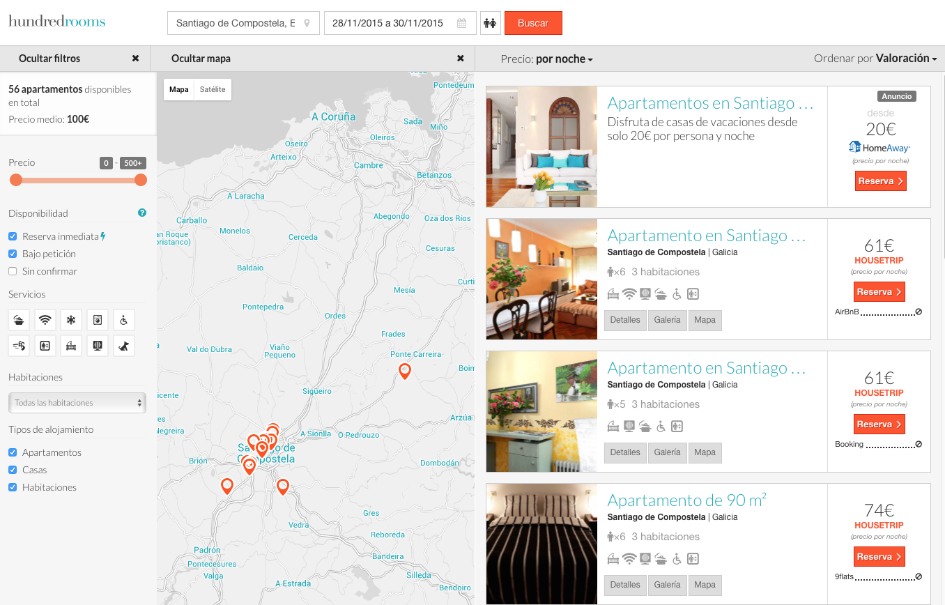945x605 pixels.
Task: Filter by TV service icon
Action: (98, 345)
